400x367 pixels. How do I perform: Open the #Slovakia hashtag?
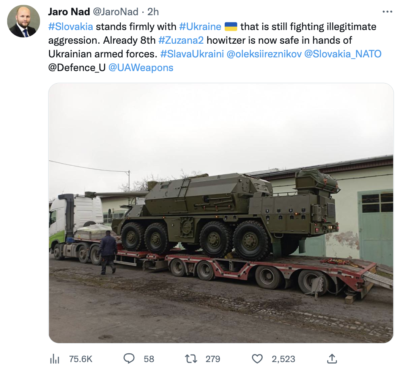[71, 27]
